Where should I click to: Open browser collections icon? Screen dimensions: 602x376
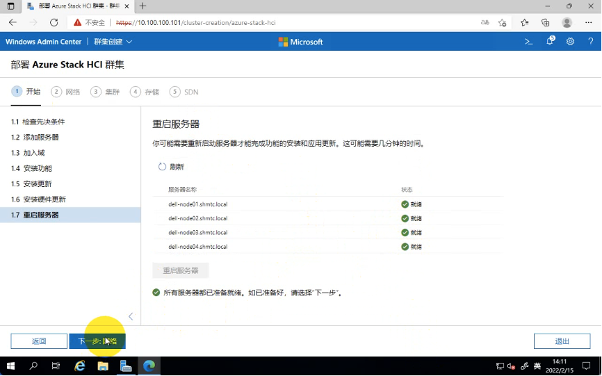click(545, 23)
